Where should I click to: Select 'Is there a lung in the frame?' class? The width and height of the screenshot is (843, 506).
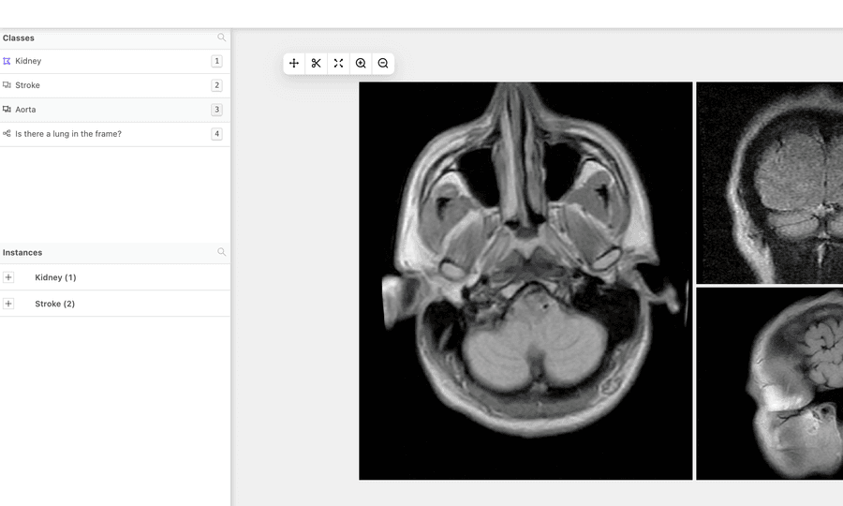point(115,134)
